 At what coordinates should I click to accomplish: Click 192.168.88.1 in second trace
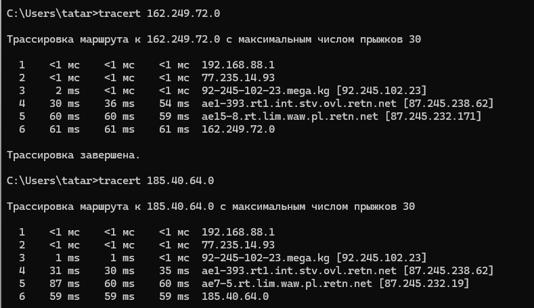[x=238, y=232]
